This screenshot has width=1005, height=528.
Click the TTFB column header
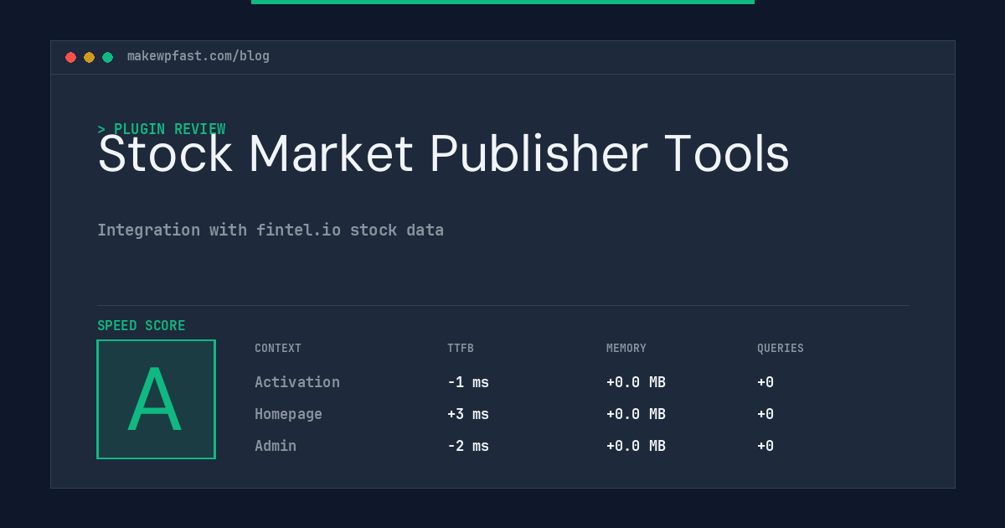pyautogui.click(x=461, y=349)
